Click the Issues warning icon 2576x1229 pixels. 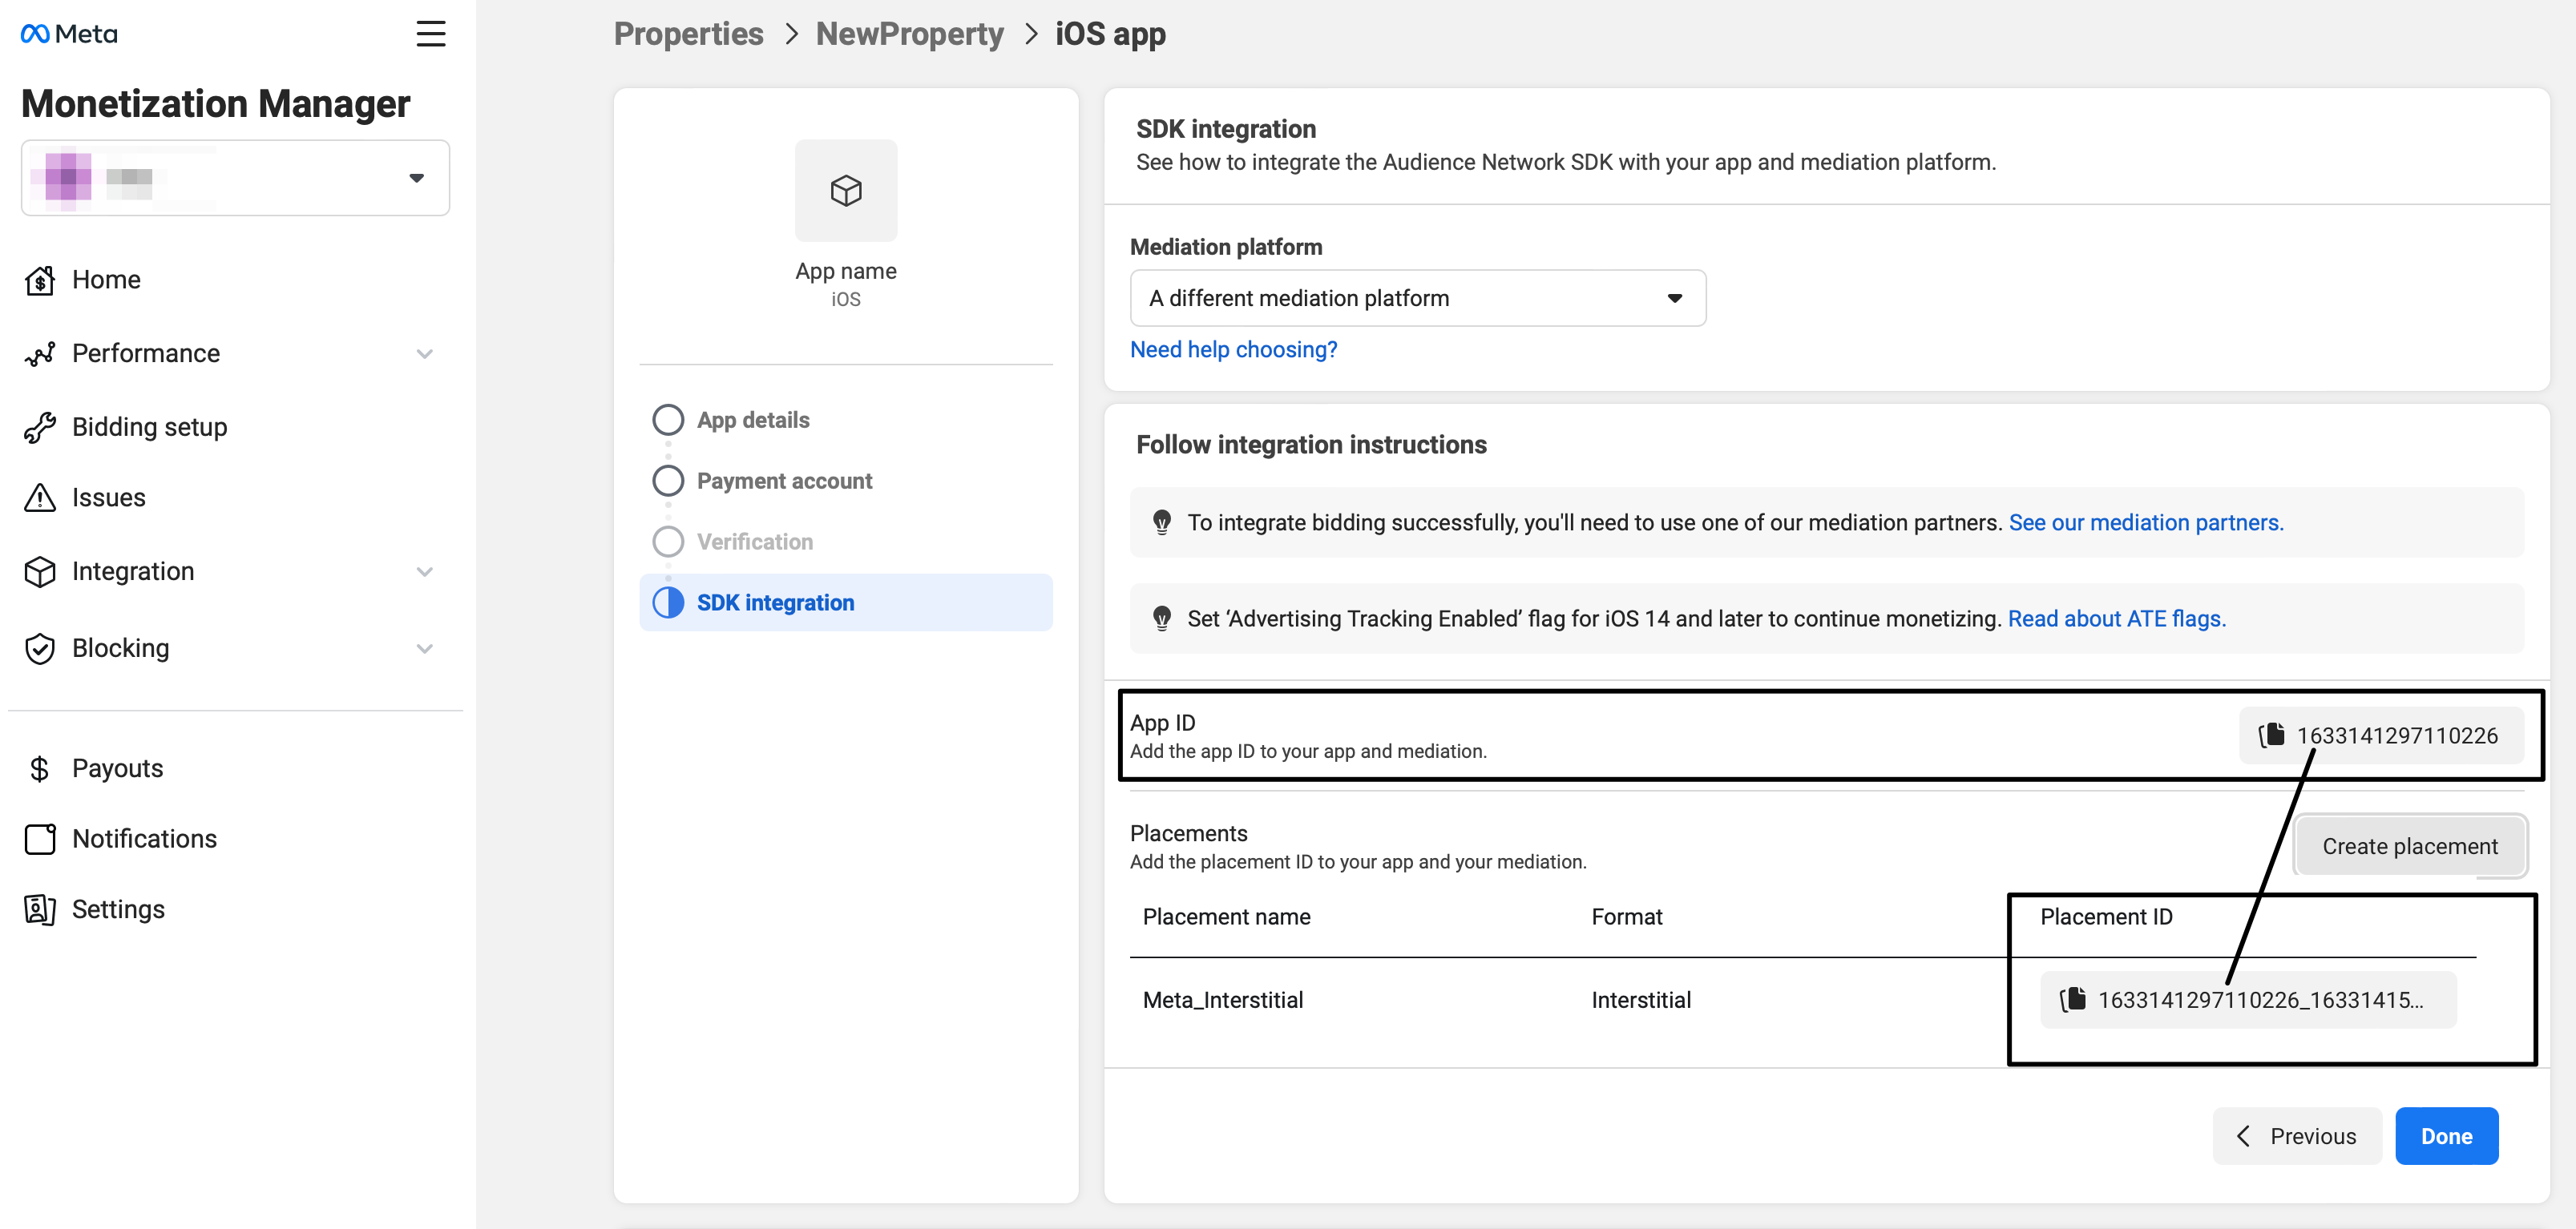pyautogui.click(x=40, y=497)
